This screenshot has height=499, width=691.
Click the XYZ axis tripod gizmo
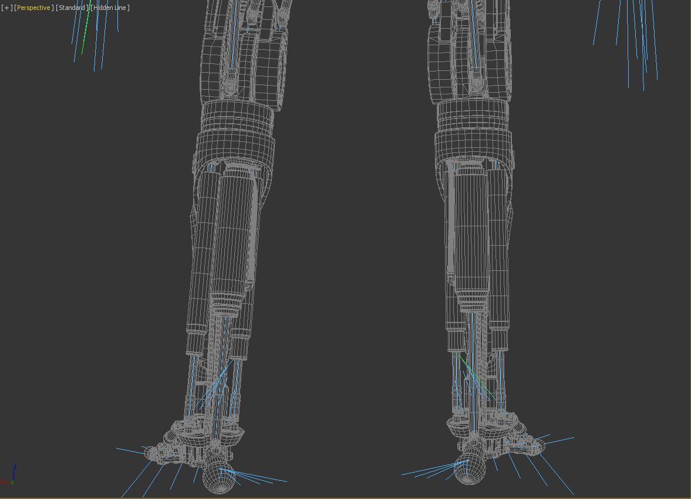(9, 475)
